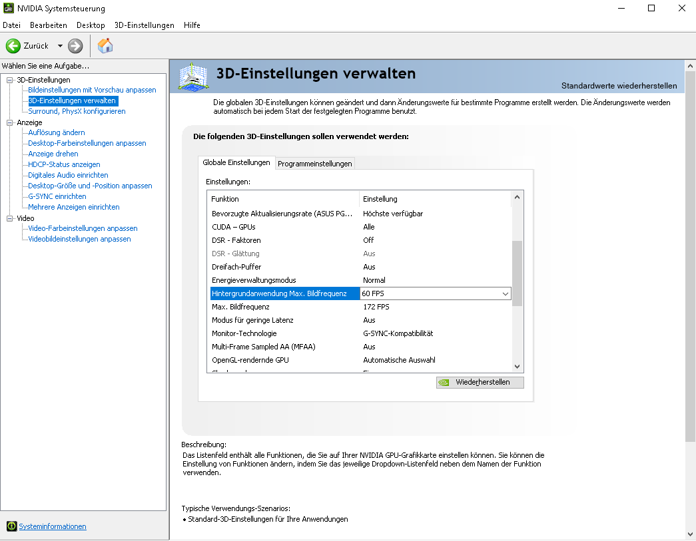Open the 60 FPS dropdown for Hintergrundanwendung
This screenshot has width=696, height=541.
coord(505,293)
